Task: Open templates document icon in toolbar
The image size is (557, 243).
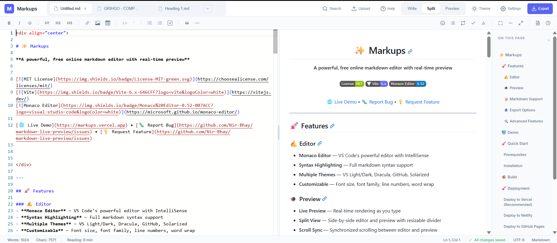Action: pos(538,23)
